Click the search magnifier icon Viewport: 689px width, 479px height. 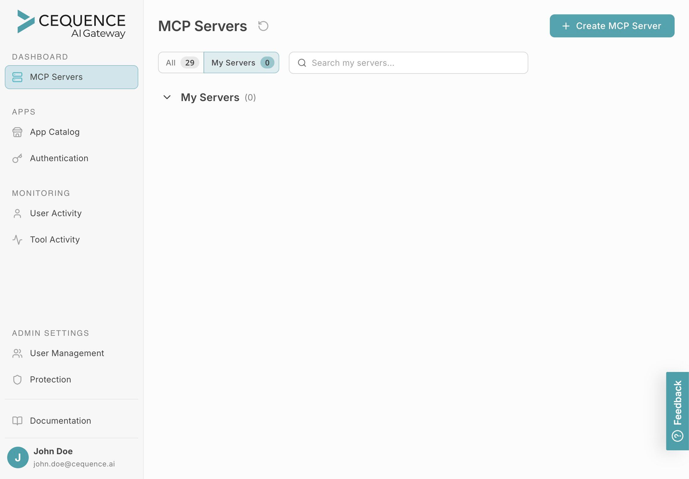[302, 63]
